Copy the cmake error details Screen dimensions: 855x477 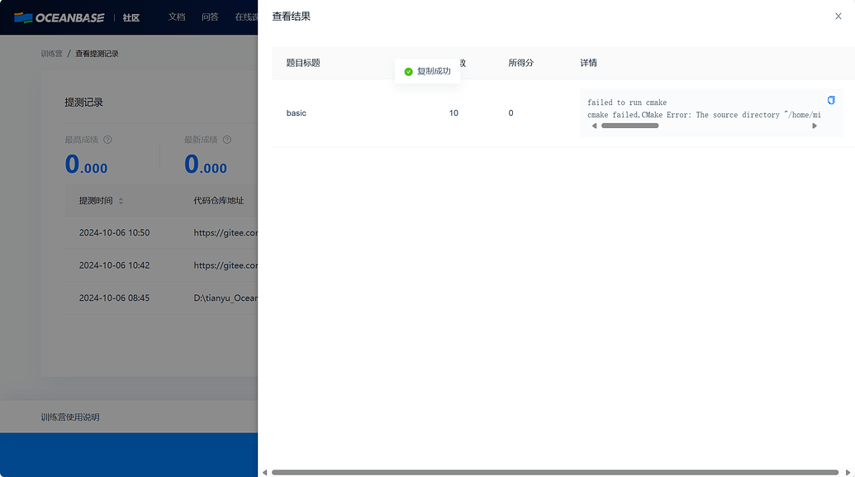click(x=831, y=100)
